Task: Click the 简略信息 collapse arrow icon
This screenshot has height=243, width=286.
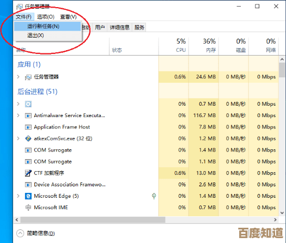Action: (x=20, y=233)
